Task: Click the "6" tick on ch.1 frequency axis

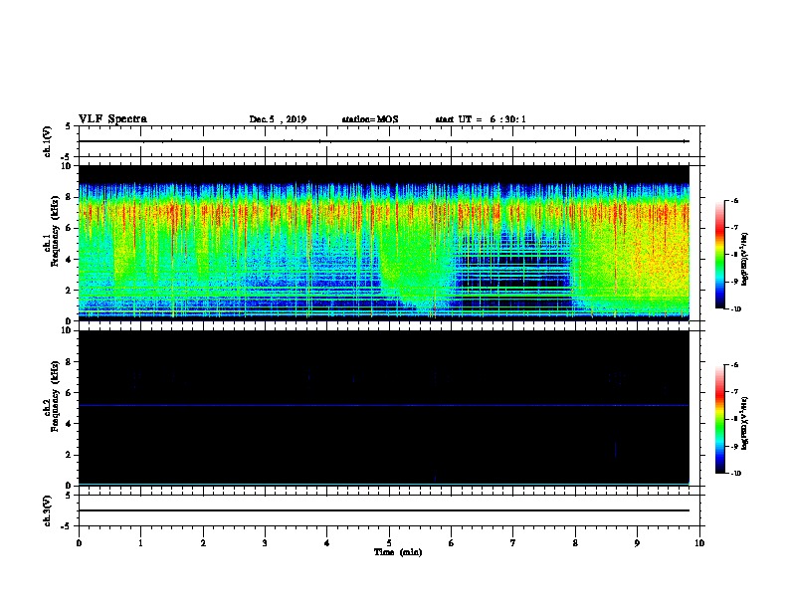Action: pos(69,228)
